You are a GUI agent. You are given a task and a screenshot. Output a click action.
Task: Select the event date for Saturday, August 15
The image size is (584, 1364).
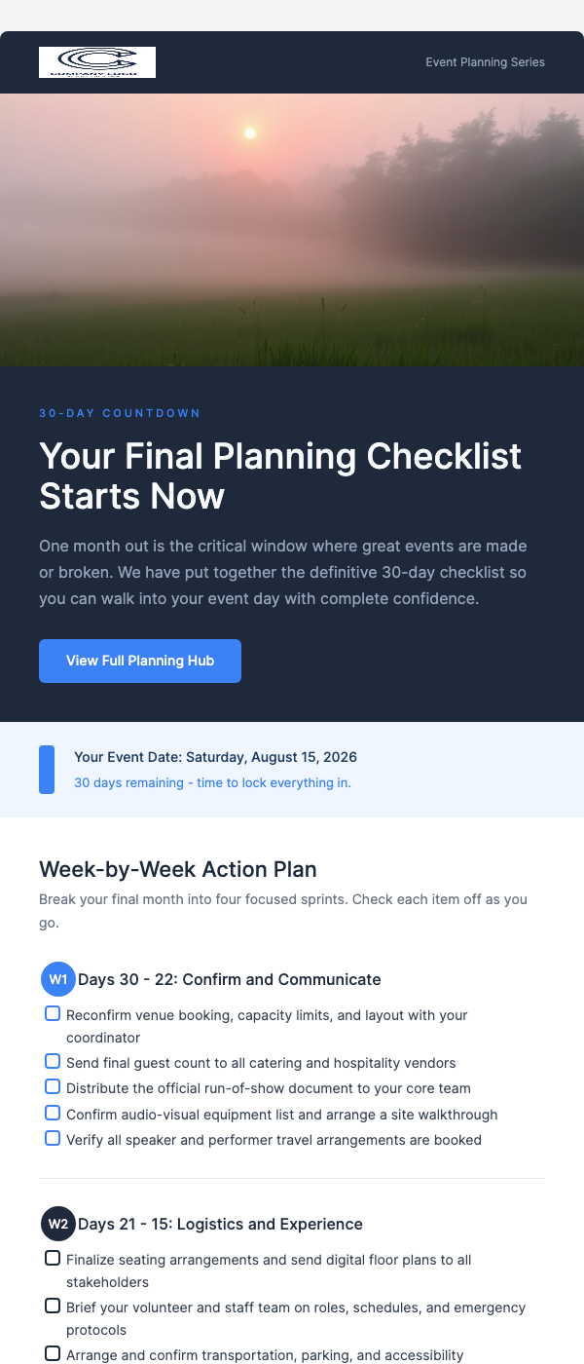[x=215, y=757]
